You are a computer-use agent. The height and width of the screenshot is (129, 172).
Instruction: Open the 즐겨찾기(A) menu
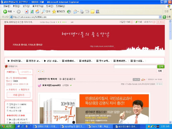coord(38,6)
